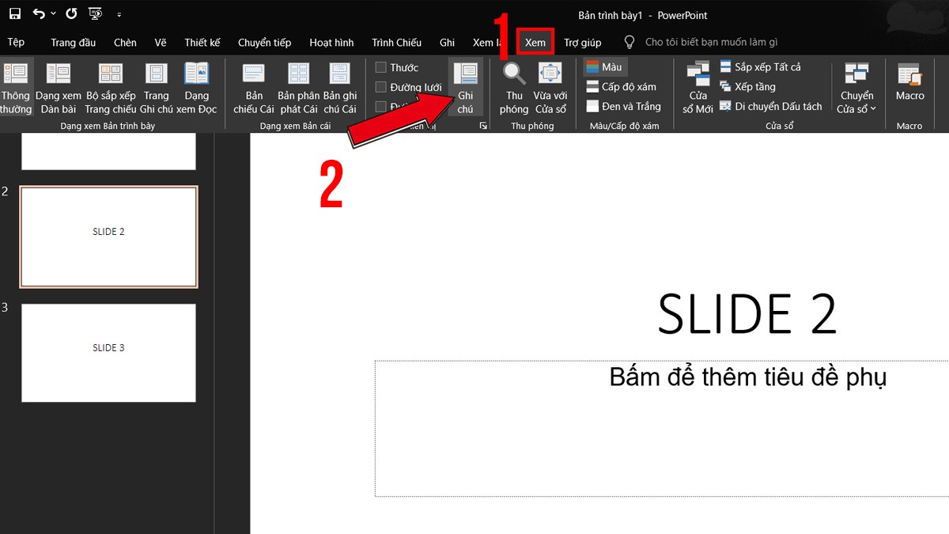
Task: Open the Trợ giúp tab
Action: [x=583, y=43]
